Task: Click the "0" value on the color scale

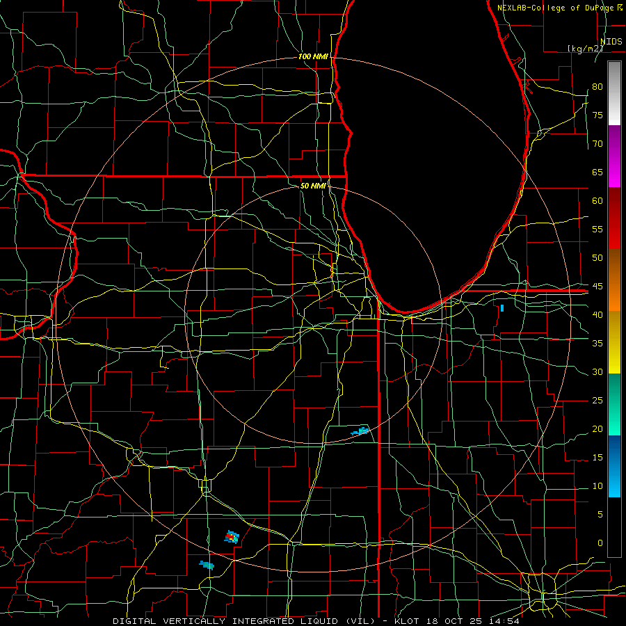Action: click(x=600, y=543)
